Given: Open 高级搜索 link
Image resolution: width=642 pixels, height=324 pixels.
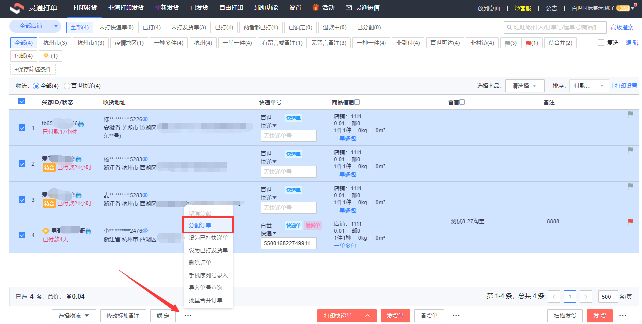Looking at the screenshot, I should 622,27.
